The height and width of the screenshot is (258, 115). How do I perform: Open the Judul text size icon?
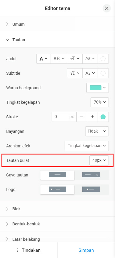[75, 59]
